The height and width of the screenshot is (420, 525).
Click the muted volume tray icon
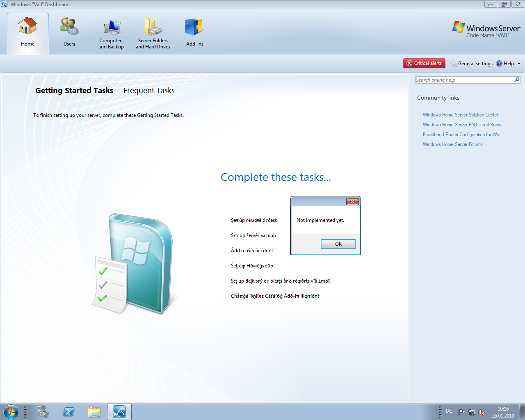[482, 412]
